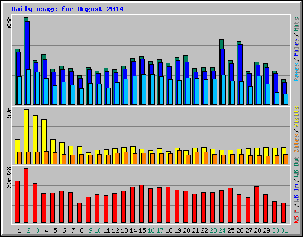Click day 18 on the x-axis

(x=169, y=230)
